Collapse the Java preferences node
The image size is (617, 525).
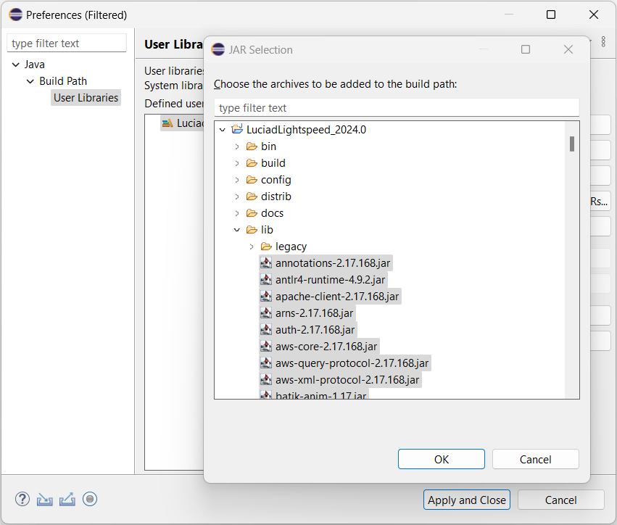pos(16,65)
